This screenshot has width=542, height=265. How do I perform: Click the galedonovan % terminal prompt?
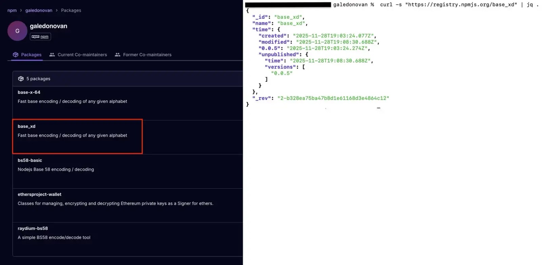click(x=354, y=5)
